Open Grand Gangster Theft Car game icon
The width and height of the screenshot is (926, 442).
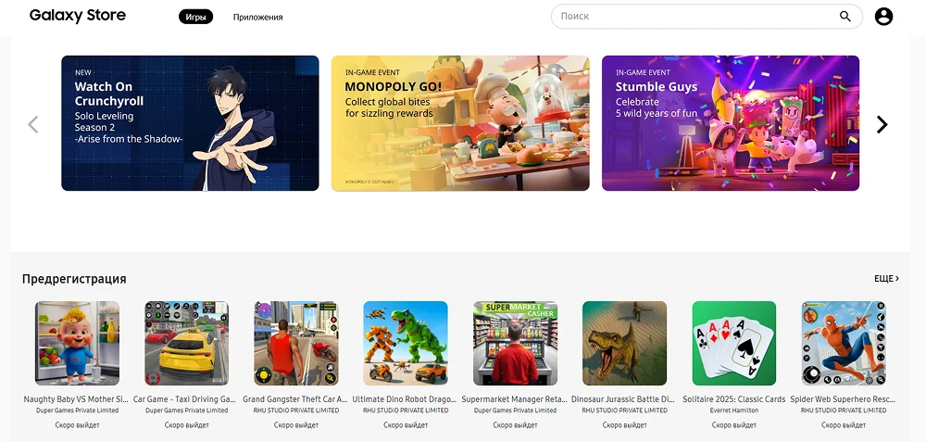[x=296, y=344]
